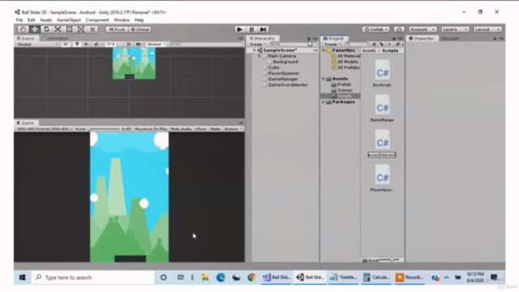Open the Component menu
519x292 pixels.
pos(97,19)
